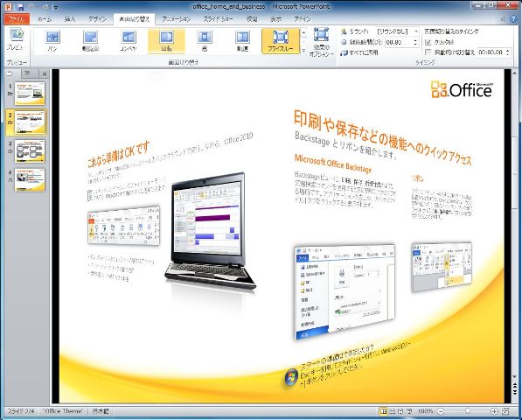Select slide 2 thumbnail
Viewport: 522px width, 420px height.
coord(30,122)
